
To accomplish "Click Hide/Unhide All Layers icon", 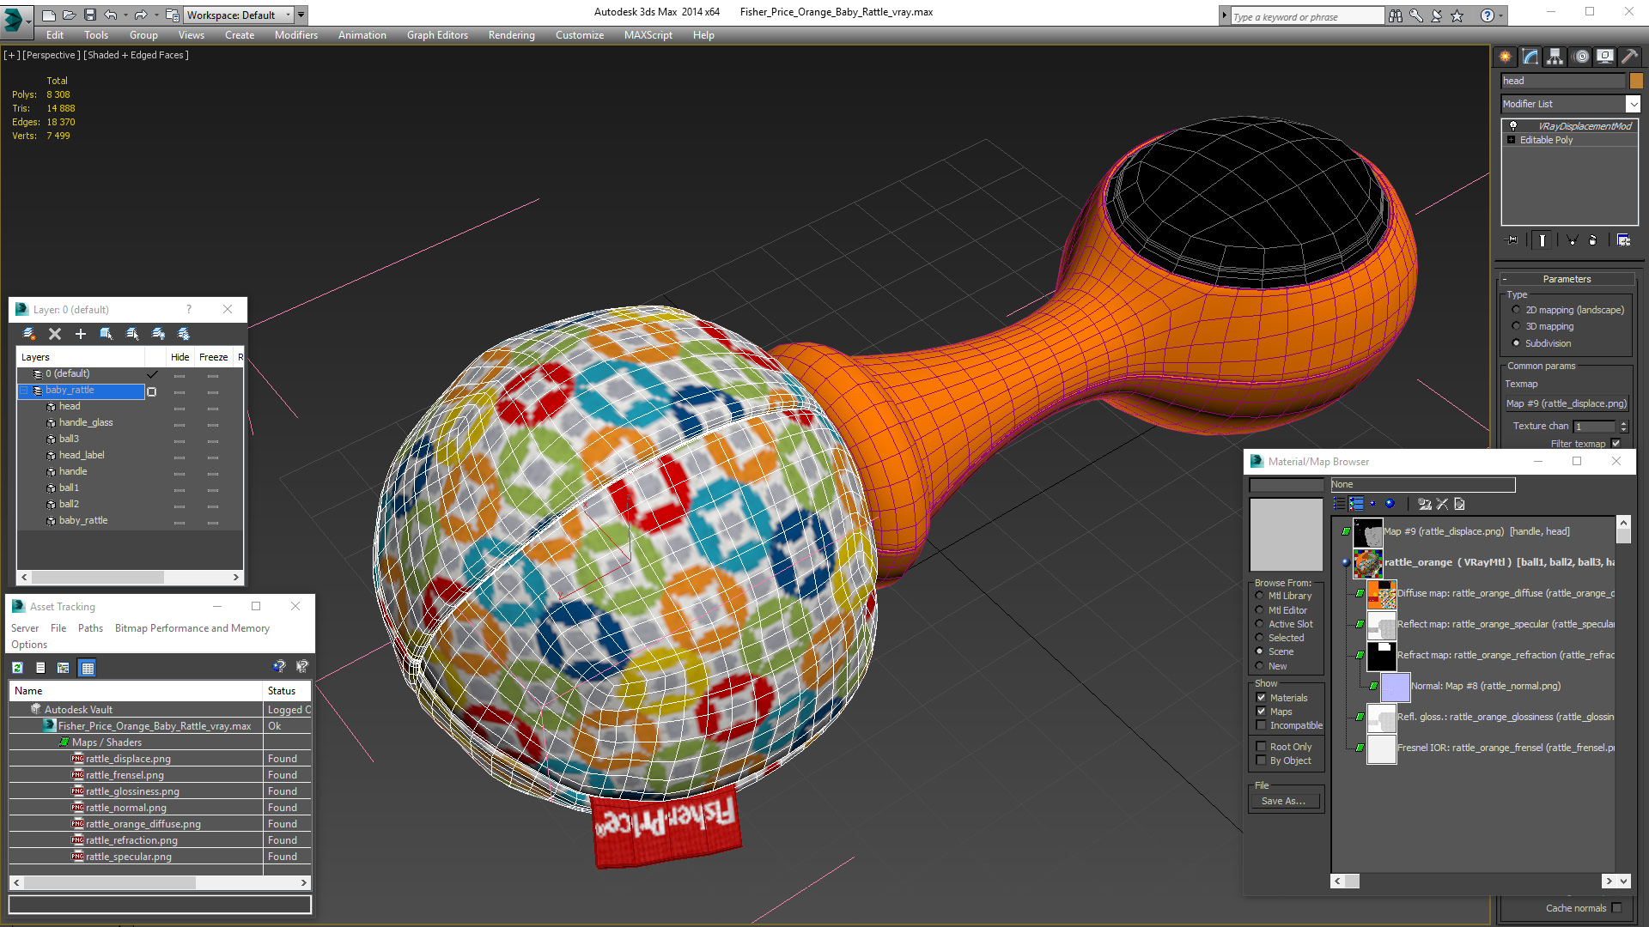I will coord(158,334).
